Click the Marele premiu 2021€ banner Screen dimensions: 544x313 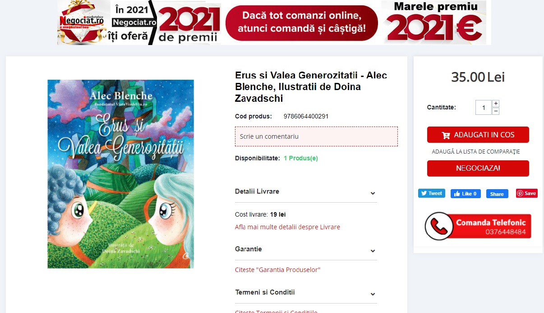click(436, 23)
